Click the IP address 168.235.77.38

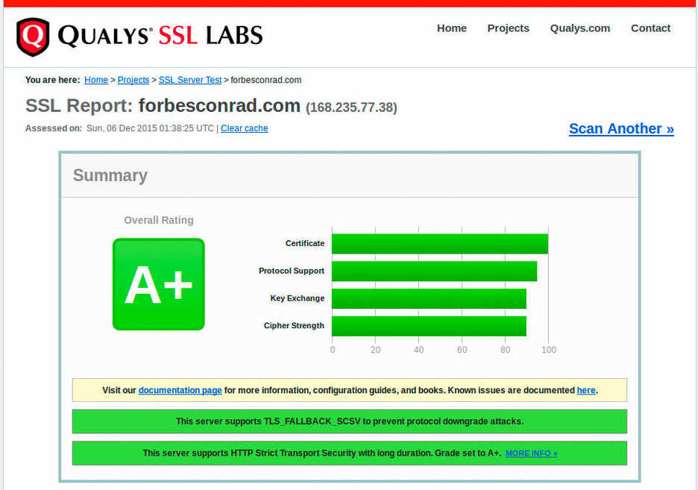[351, 107]
